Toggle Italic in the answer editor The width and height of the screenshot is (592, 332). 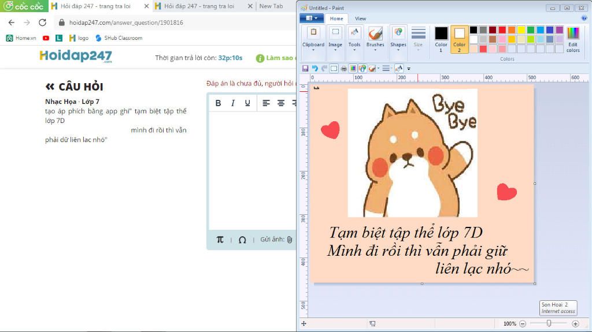233,103
